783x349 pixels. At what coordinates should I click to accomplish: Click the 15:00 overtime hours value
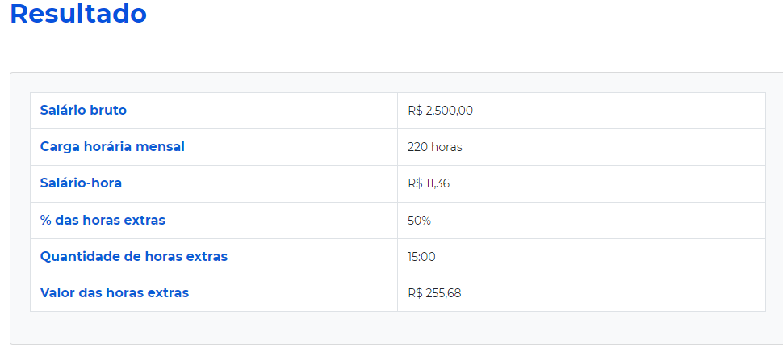click(x=421, y=257)
